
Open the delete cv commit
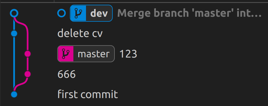[x=80, y=33]
